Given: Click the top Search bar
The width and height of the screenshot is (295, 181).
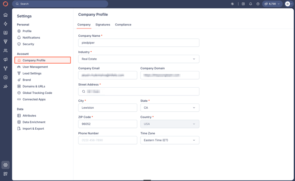Looking at the screenshot, I should (x=60, y=4).
